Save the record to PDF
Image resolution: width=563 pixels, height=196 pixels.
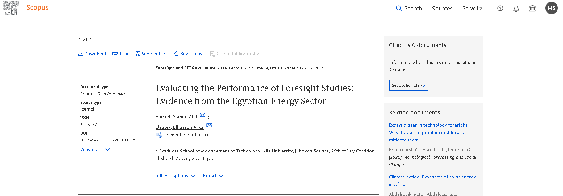click(x=151, y=54)
